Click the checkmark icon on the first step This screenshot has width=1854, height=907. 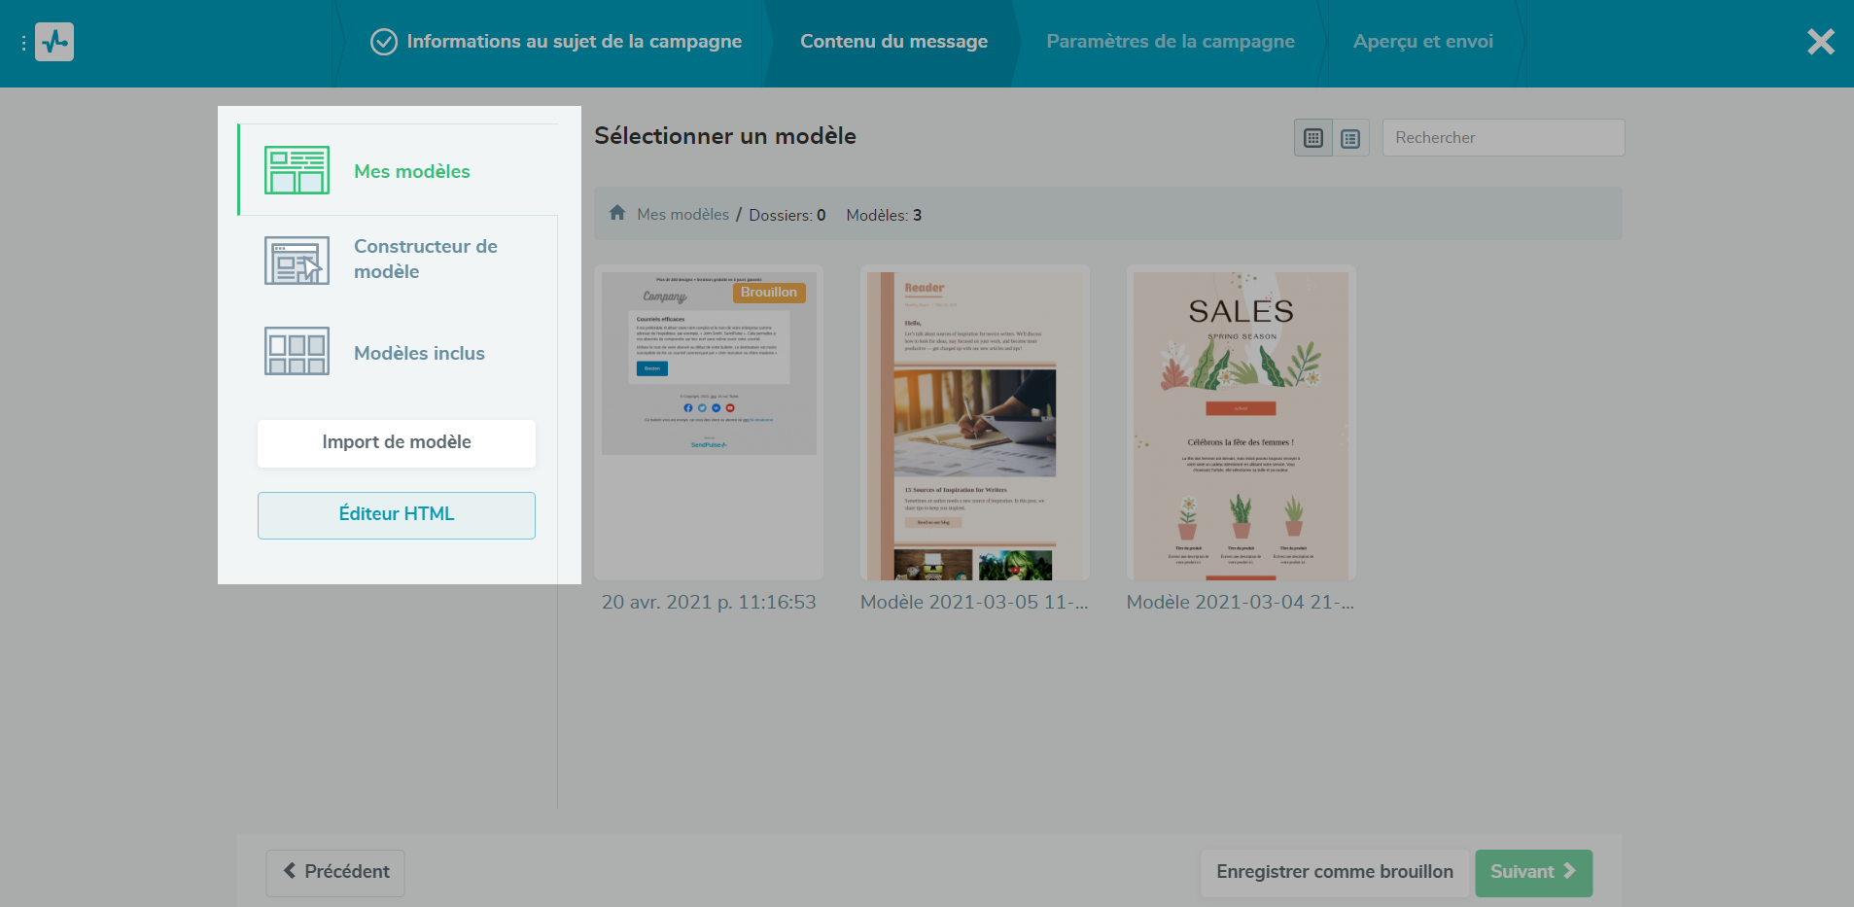click(x=383, y=41)
